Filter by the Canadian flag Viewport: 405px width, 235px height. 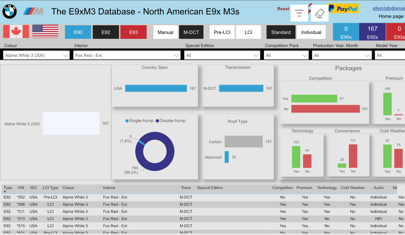[x=16, y=32]
